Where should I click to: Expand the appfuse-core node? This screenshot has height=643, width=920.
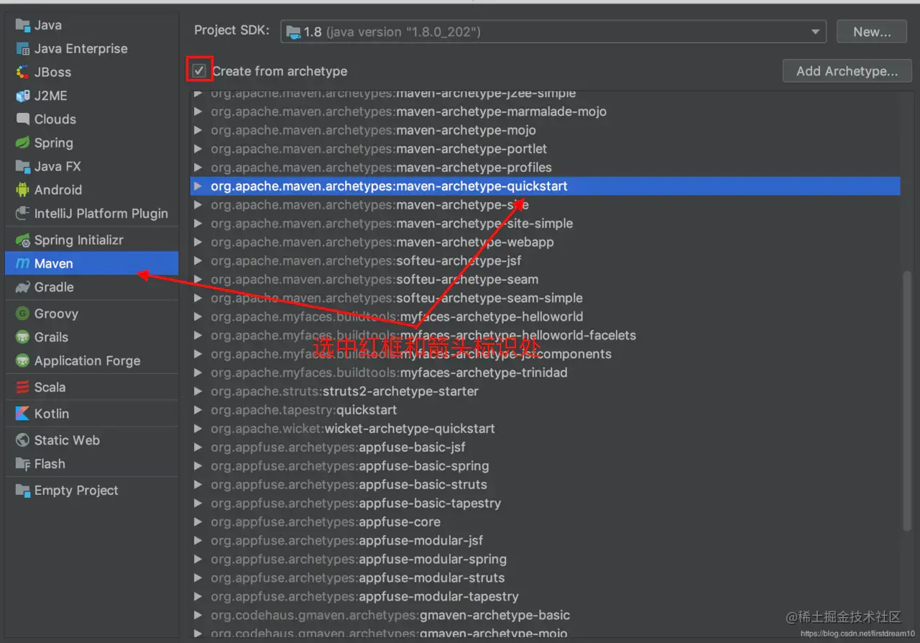tap(198, 522)
